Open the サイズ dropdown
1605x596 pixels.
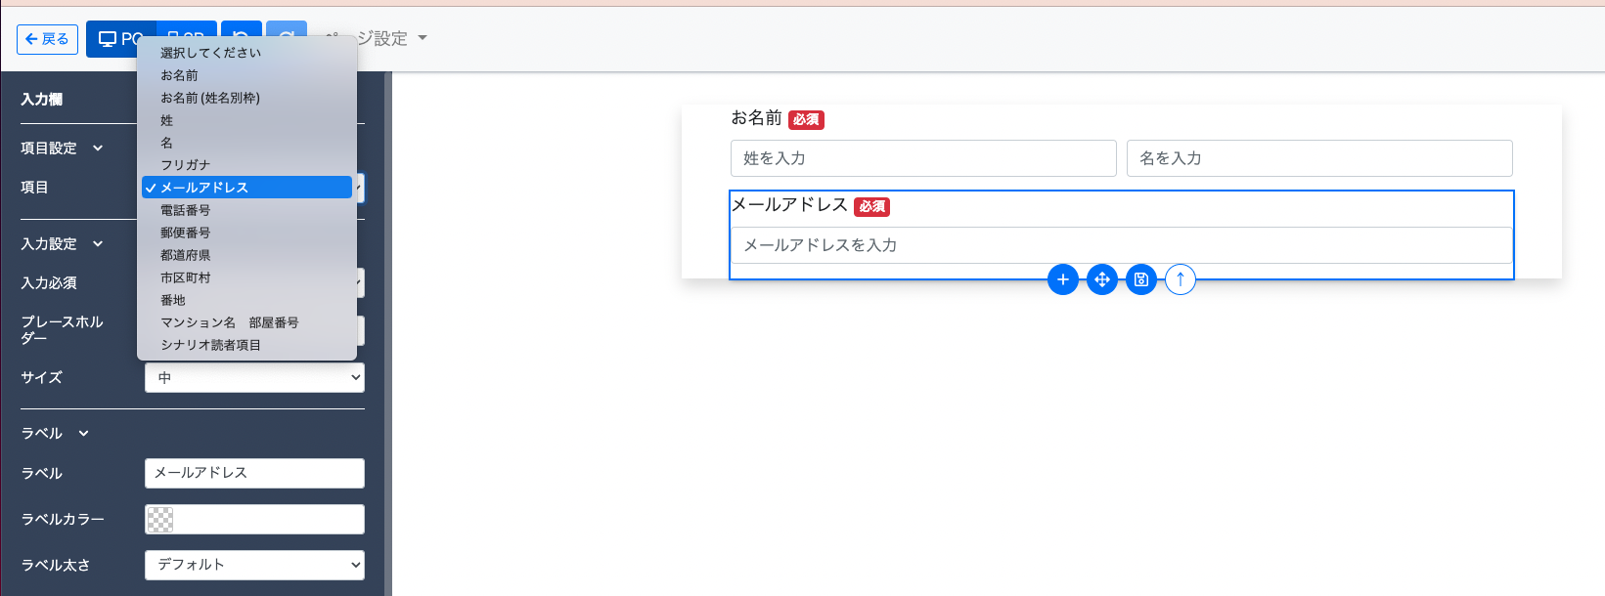click(x=254, y=378)
